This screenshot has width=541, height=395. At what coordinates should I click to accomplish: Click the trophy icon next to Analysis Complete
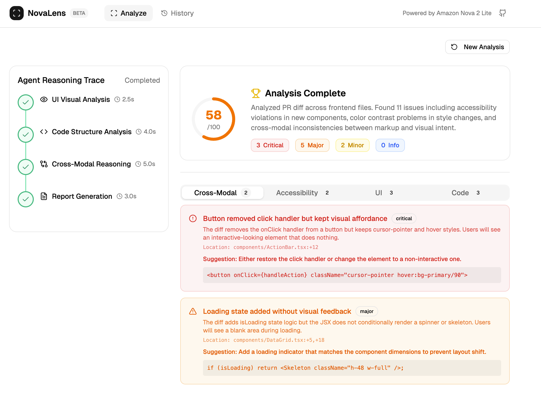[256, 93]
